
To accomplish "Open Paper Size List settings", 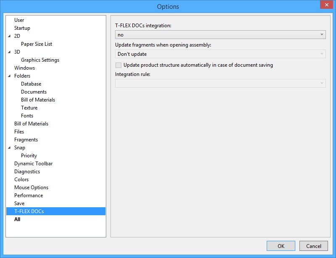I will (x=37, y=44).
